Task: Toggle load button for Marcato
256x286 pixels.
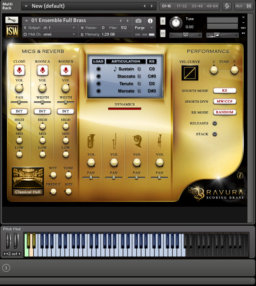Action: tap(99, 91)
